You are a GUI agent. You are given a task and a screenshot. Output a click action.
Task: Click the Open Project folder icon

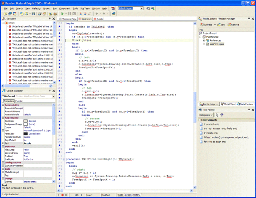[x=44, y=14]
